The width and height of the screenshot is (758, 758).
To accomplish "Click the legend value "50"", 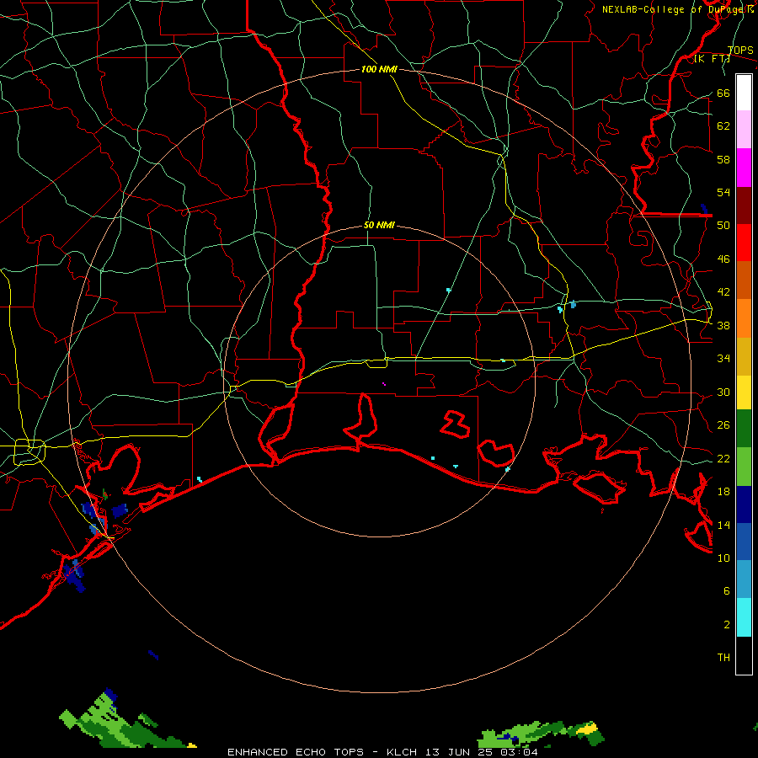I will (723, 226).
